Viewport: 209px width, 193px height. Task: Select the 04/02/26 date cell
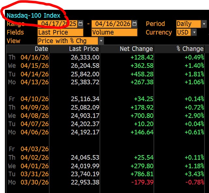35,157
